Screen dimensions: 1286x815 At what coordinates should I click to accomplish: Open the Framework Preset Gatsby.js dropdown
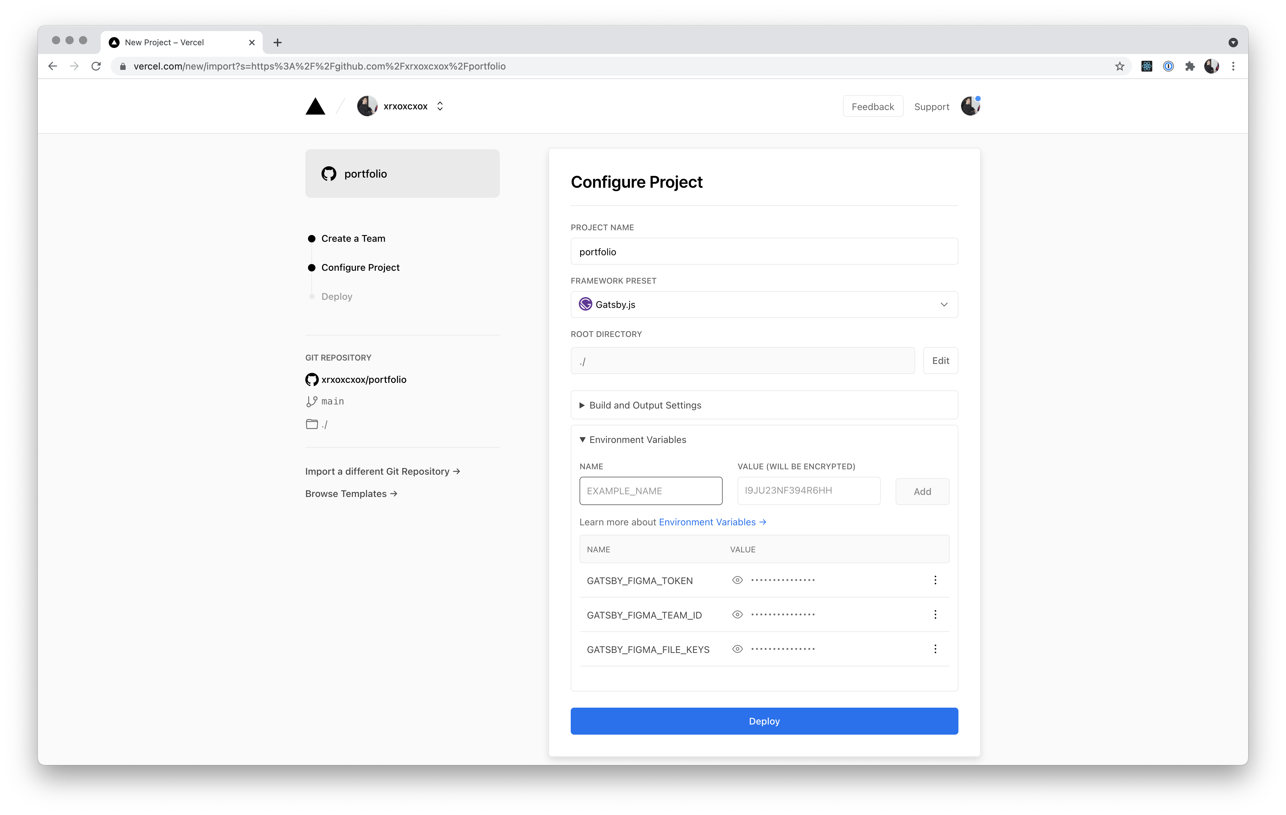pos(764,305)
